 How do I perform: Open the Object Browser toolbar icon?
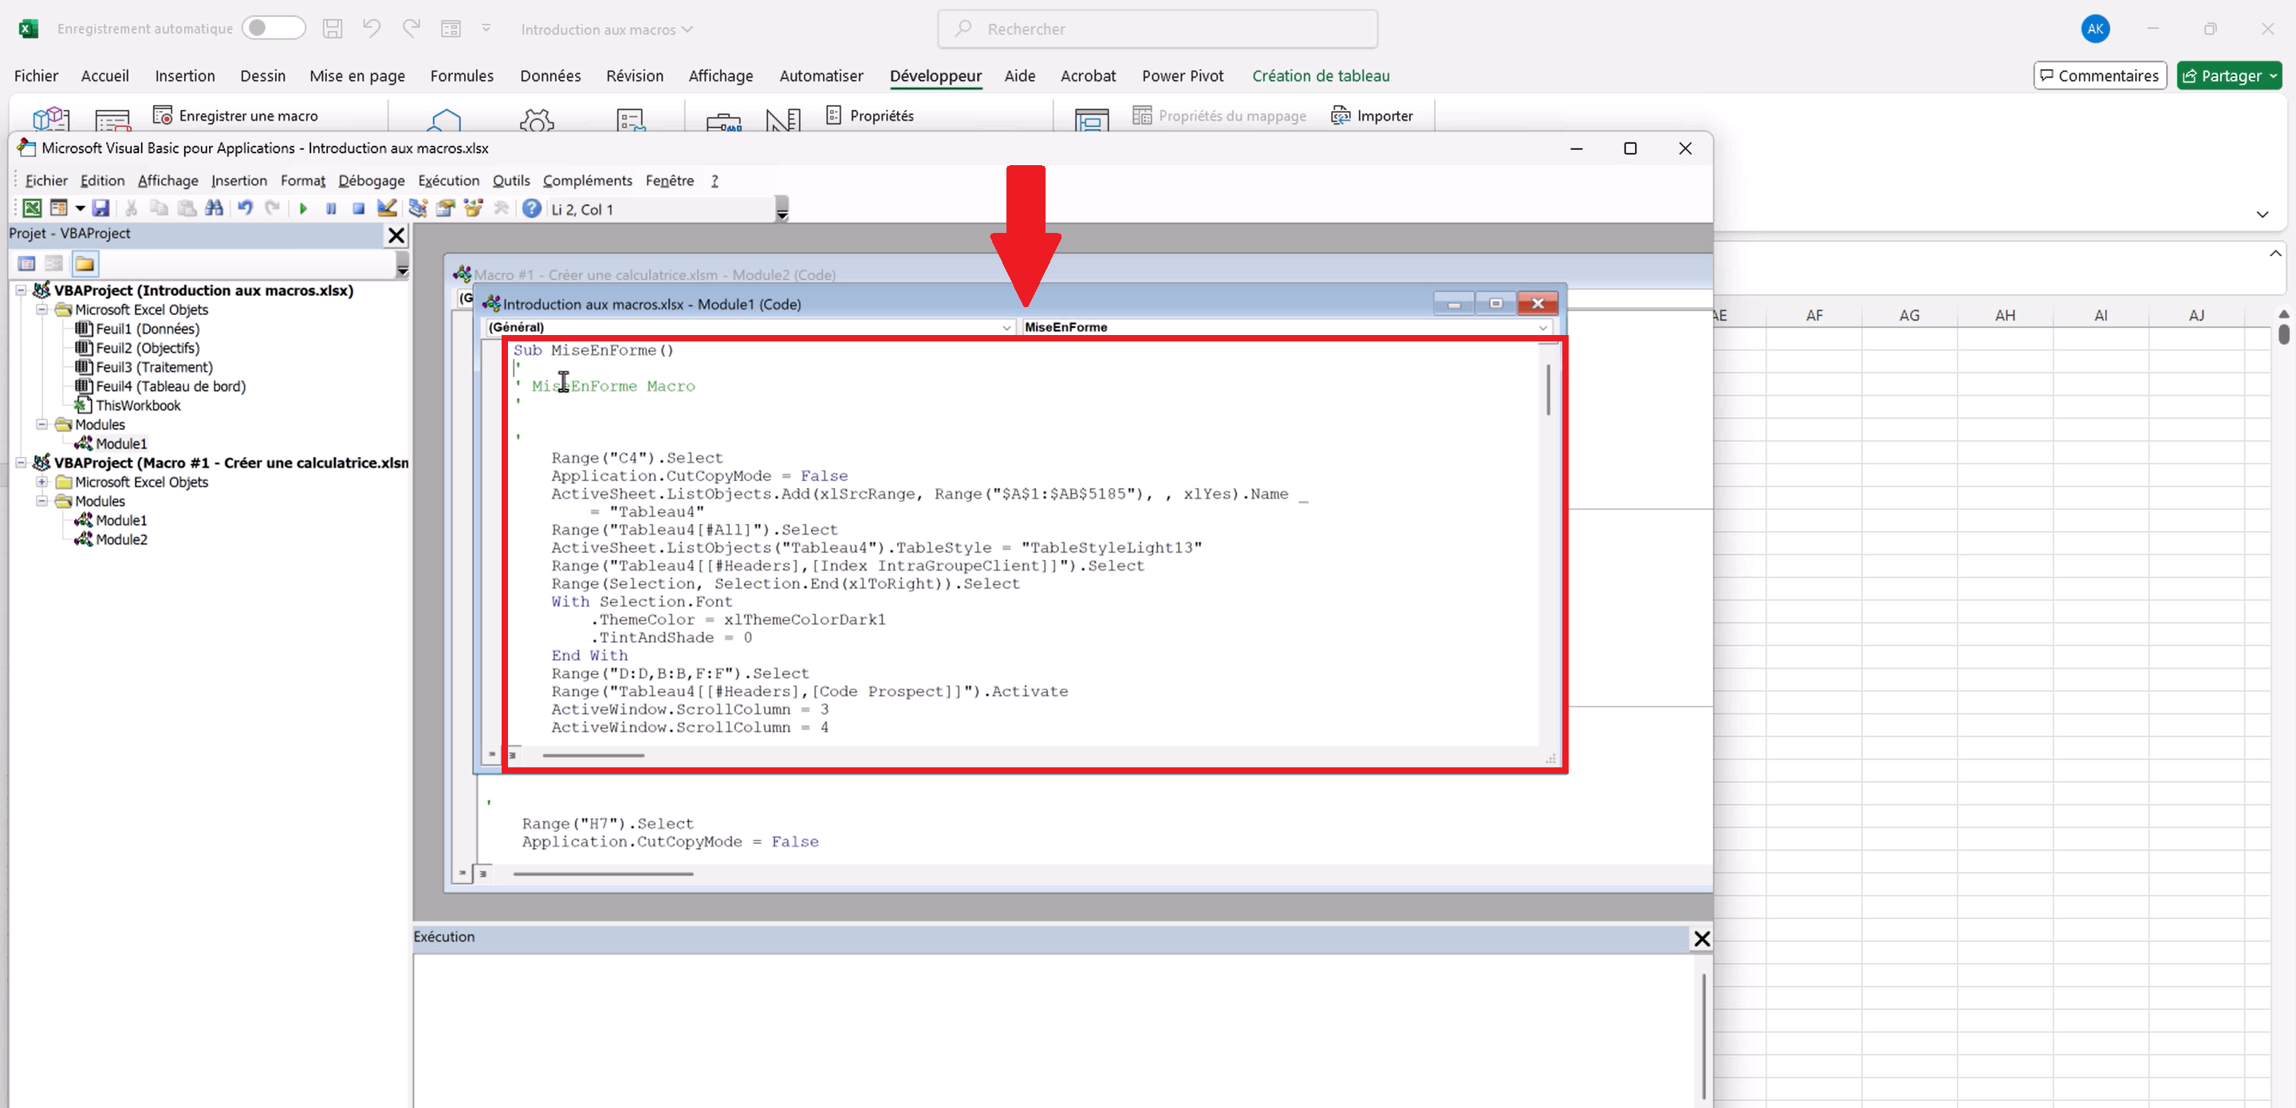coord(473,208)
